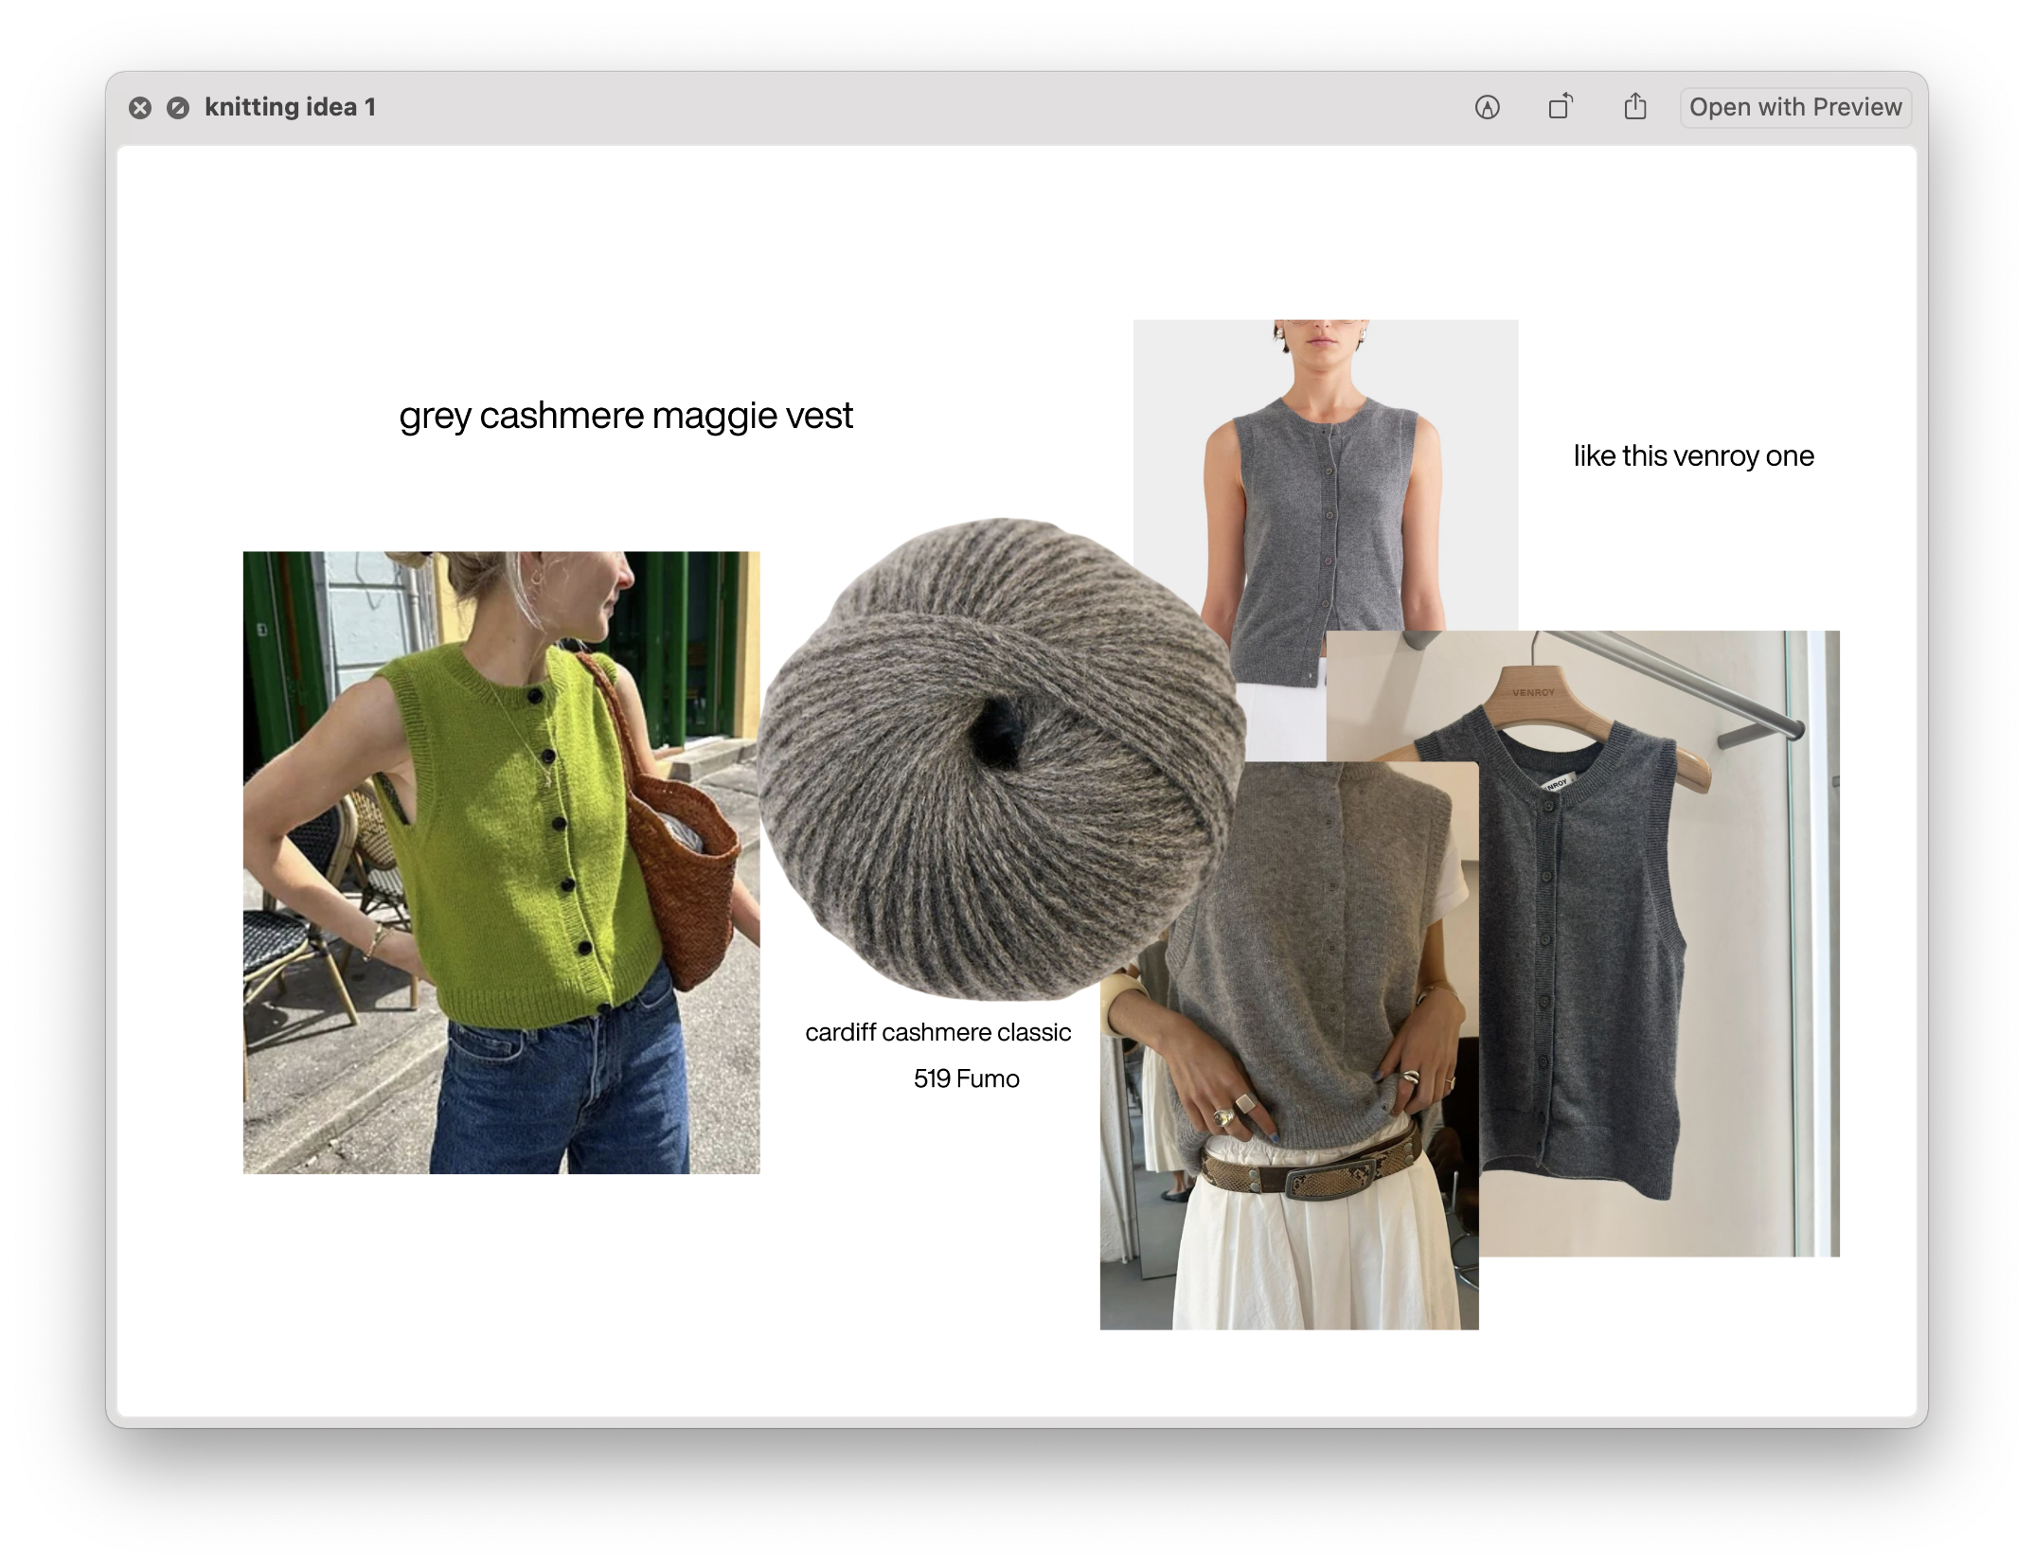Click the model wearing grey button vest
The image size is (2034, 1568).
[1326, 492]
